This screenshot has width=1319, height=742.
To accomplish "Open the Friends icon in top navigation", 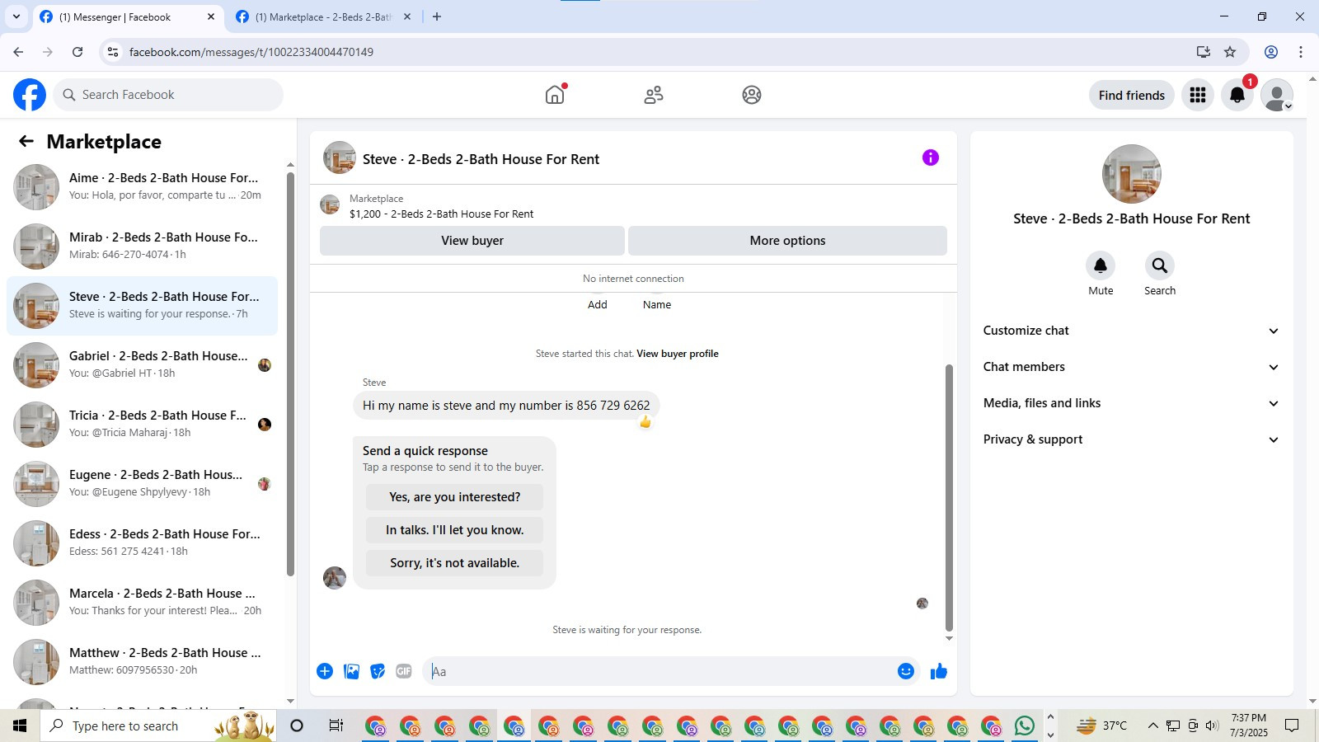I will [654, 95].
